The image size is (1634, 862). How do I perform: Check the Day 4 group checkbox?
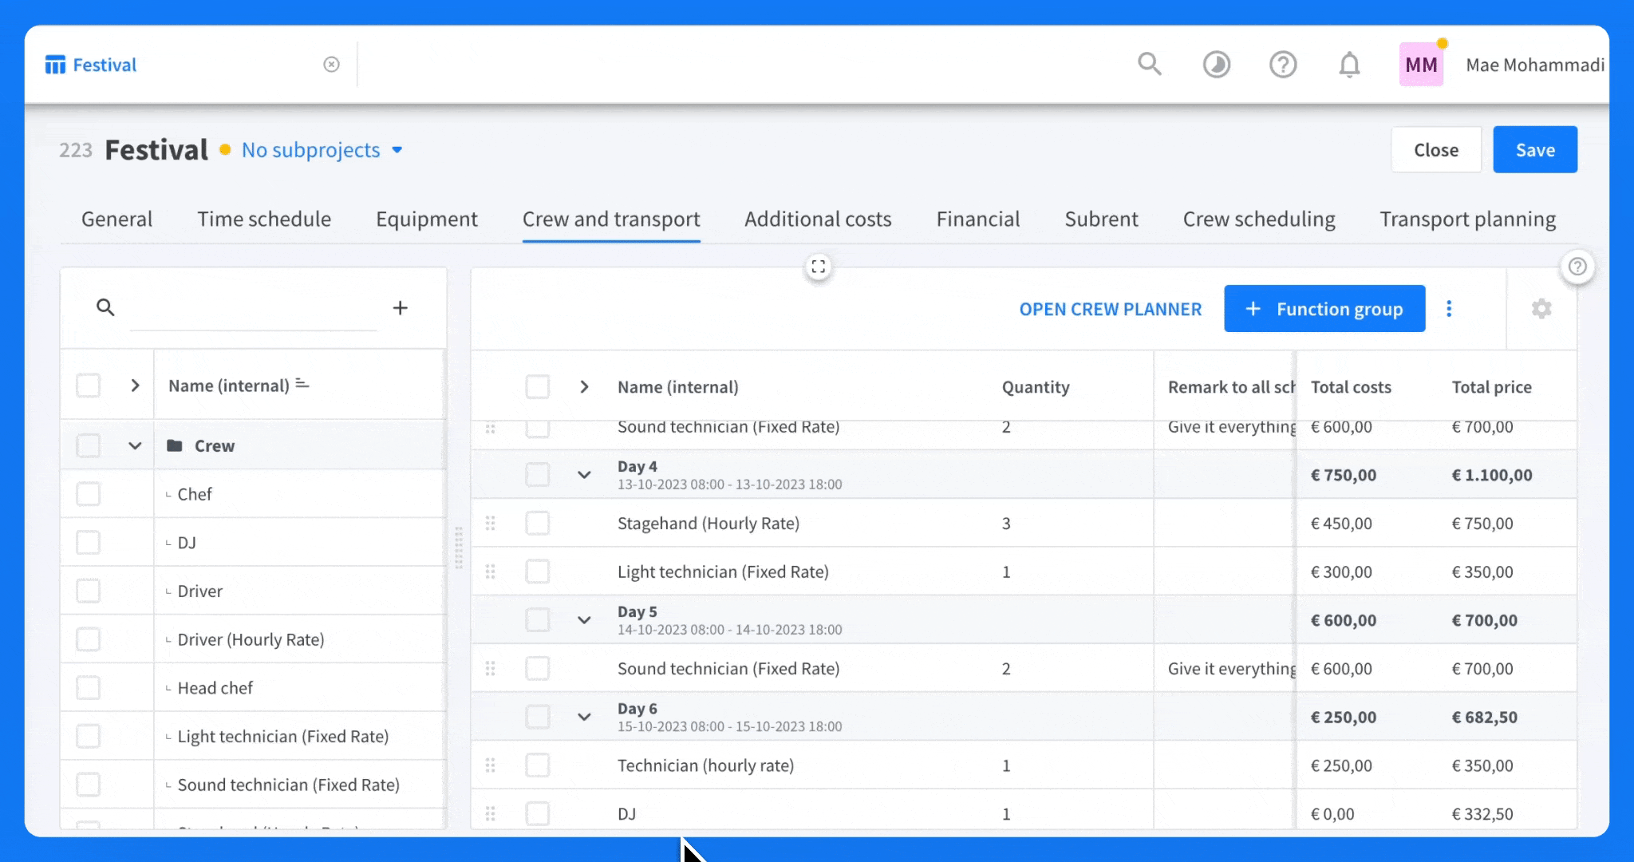click(x=538, y=475)
